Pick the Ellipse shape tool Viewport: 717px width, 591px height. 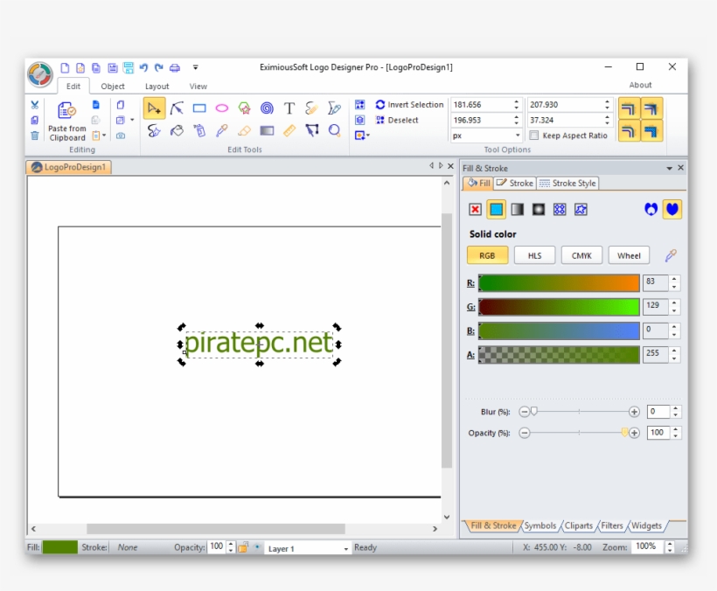tap(221, 108)
